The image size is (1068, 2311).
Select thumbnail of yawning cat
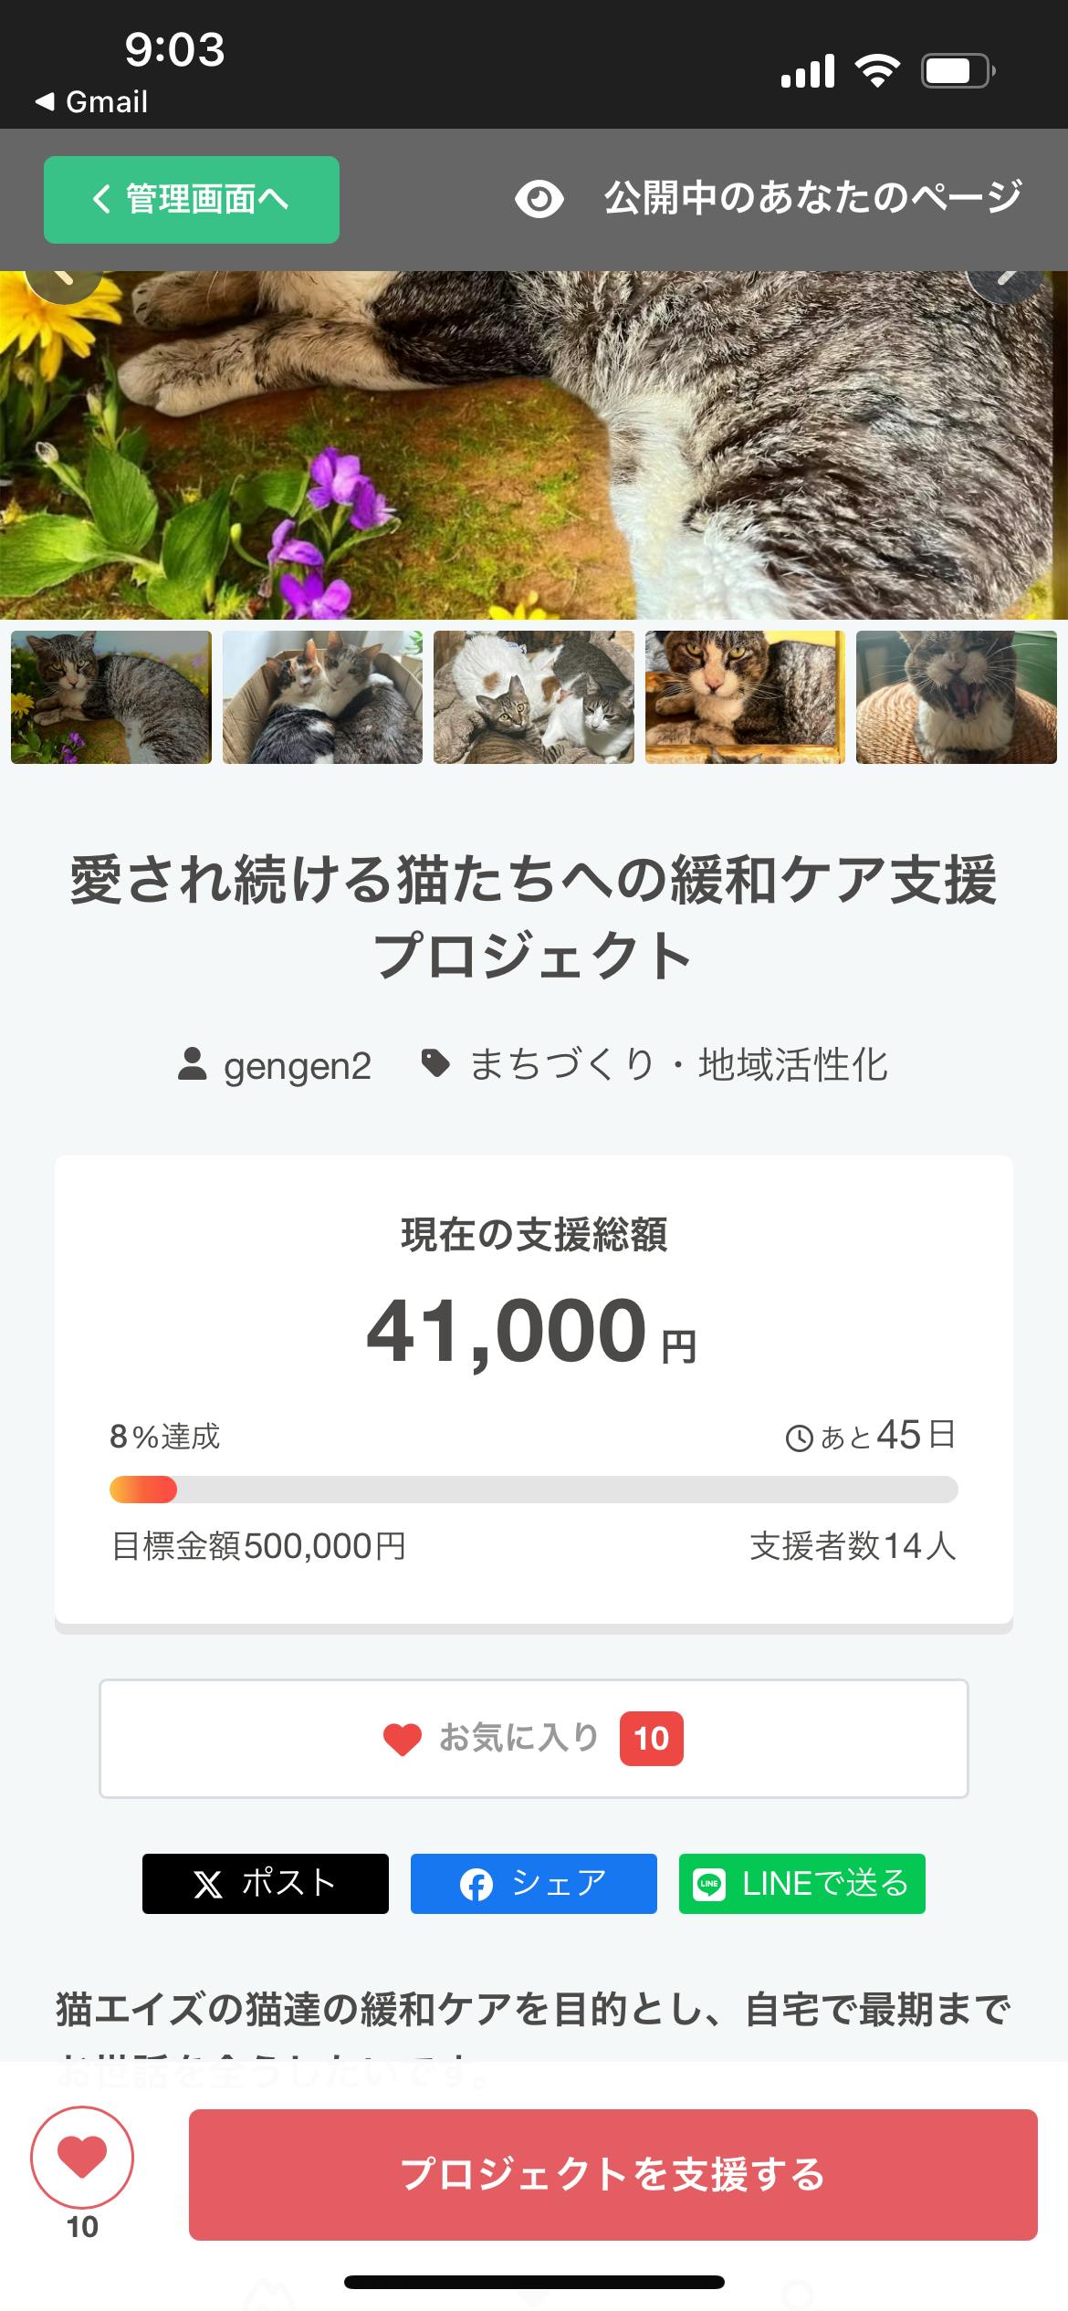(x=956, y=697)
